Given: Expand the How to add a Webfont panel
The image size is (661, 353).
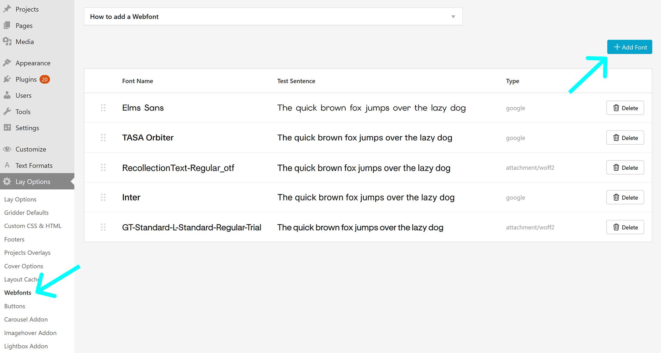Looking at the screenshot, I should click(453, 17).
